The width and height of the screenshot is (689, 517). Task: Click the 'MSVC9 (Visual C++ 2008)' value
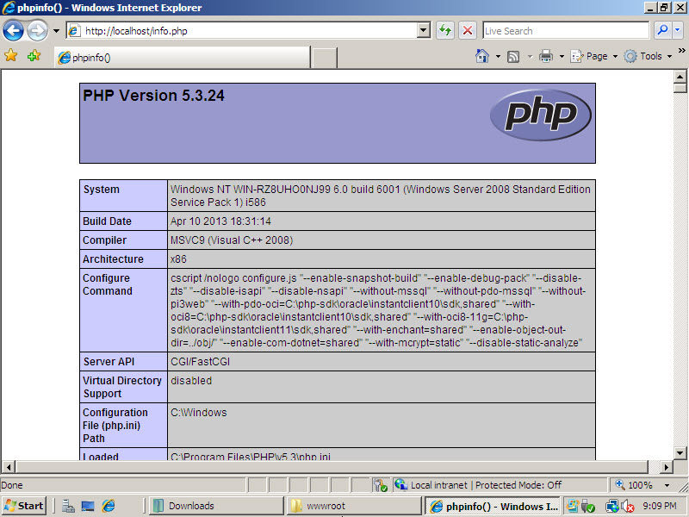pyautogui.click(x=232, y=240)
